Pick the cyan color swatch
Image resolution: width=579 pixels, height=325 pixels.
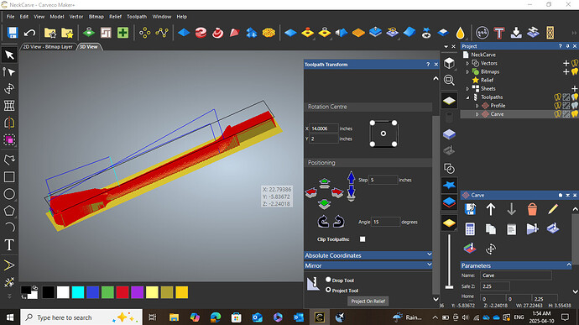pyautogui.click(x=78, y=292)
